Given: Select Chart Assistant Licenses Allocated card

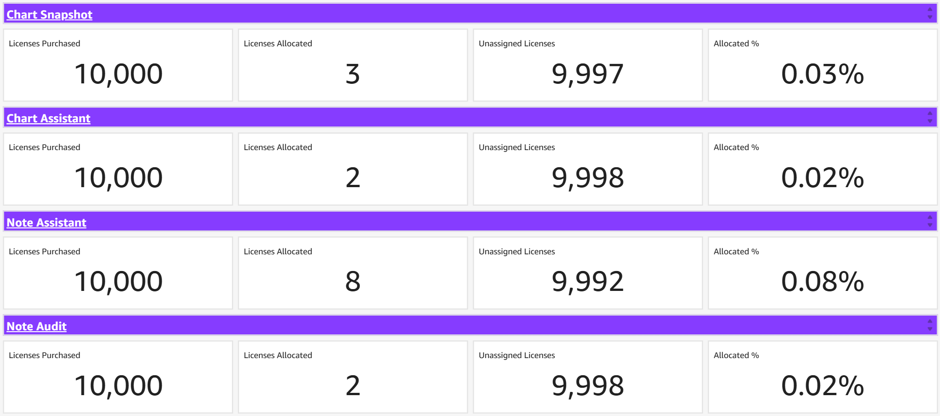Looking at the screenshot, I should pyautogui.click(x=353, y=169).
